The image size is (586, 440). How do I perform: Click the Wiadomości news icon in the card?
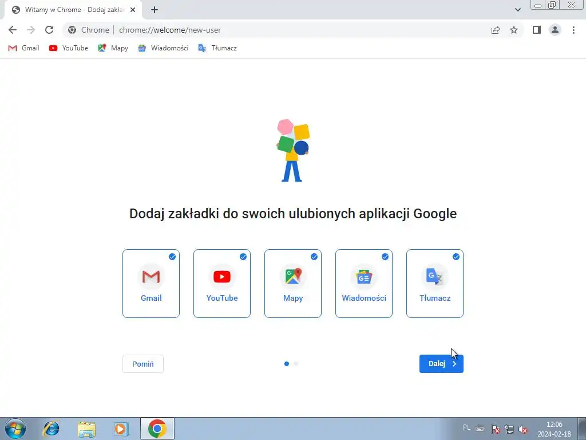click(x=364, y=277)
